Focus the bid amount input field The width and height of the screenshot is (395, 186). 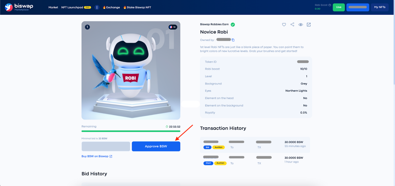(106, 146)
